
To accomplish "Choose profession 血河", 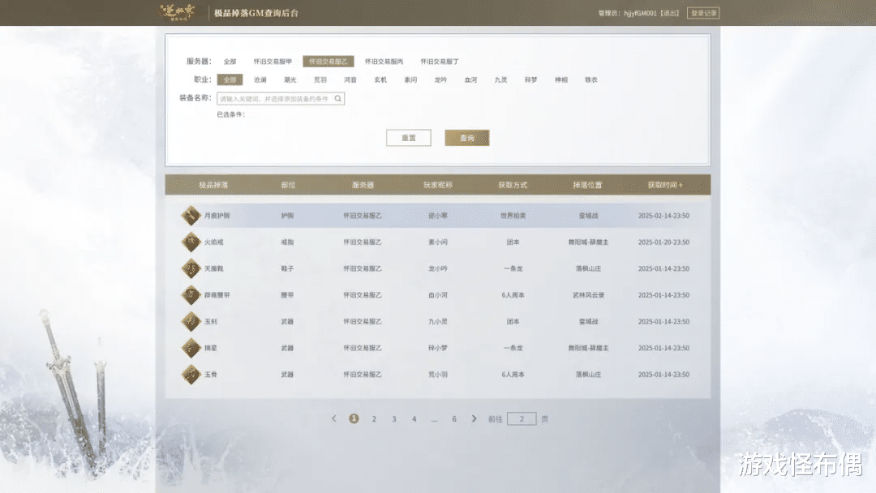I will point(471,79).
